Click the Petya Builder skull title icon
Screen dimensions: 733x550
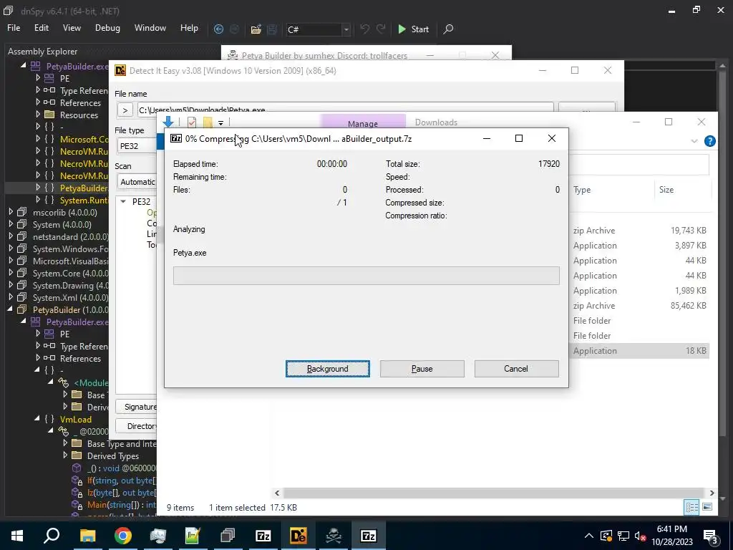(x=233, y=55)
